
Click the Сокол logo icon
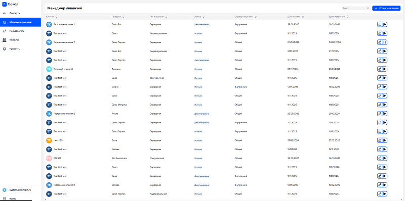(4, 4)
